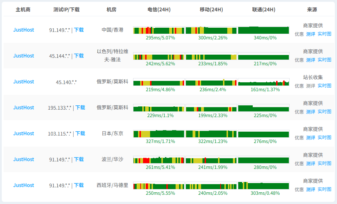337x204 pixels.
Task: Open 测评 for the 日本/东京 row
Action: (x=310, y=138)
